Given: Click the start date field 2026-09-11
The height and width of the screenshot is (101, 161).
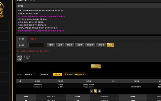Looking at the screenshot, I should [x=30, y=74].
